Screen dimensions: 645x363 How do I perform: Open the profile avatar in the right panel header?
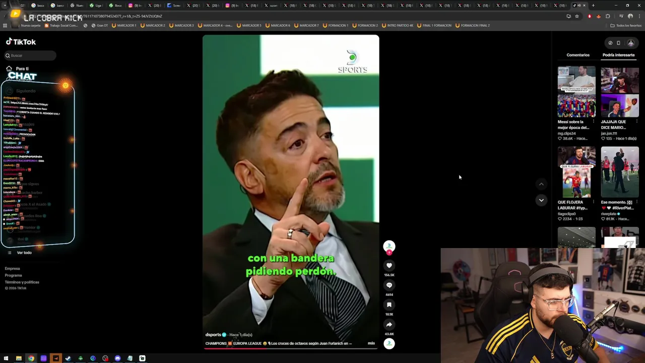pyautogui.click(x=630, y=43)
